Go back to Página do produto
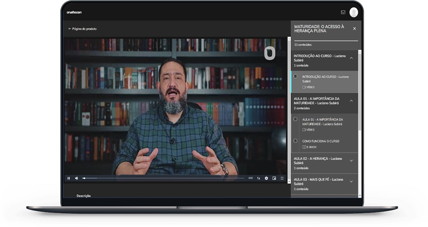Screen dimensions: 428x227 82,29
